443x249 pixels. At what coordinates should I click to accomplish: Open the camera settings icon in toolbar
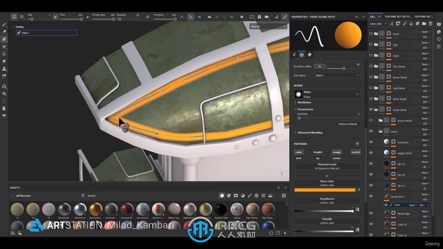click(266, 17)
